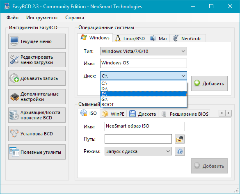Click the green Добавить button for Windows entry
Viewport: 240px width, 194px height.
point(209,84)
